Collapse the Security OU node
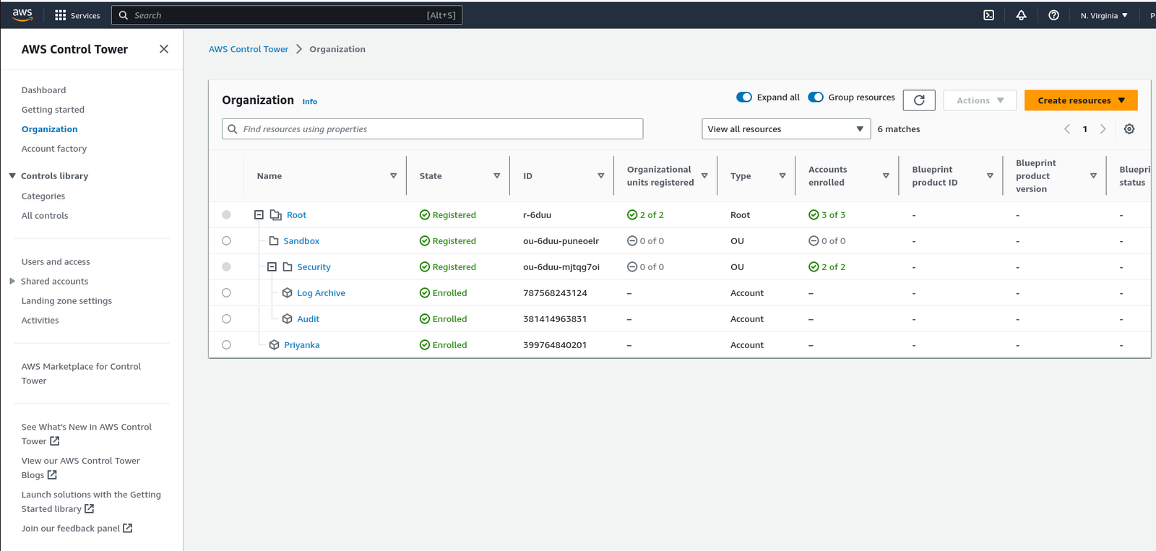 click(272, 267)
